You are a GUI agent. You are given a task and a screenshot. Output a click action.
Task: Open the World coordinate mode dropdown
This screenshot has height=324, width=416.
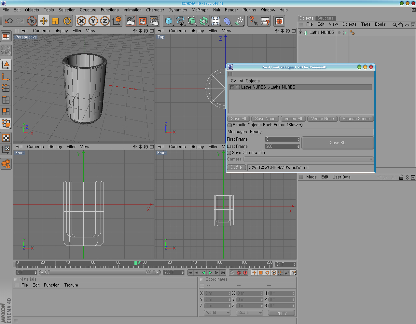click(x=217, y=313)
